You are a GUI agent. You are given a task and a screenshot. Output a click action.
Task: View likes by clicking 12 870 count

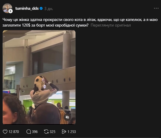14,132
